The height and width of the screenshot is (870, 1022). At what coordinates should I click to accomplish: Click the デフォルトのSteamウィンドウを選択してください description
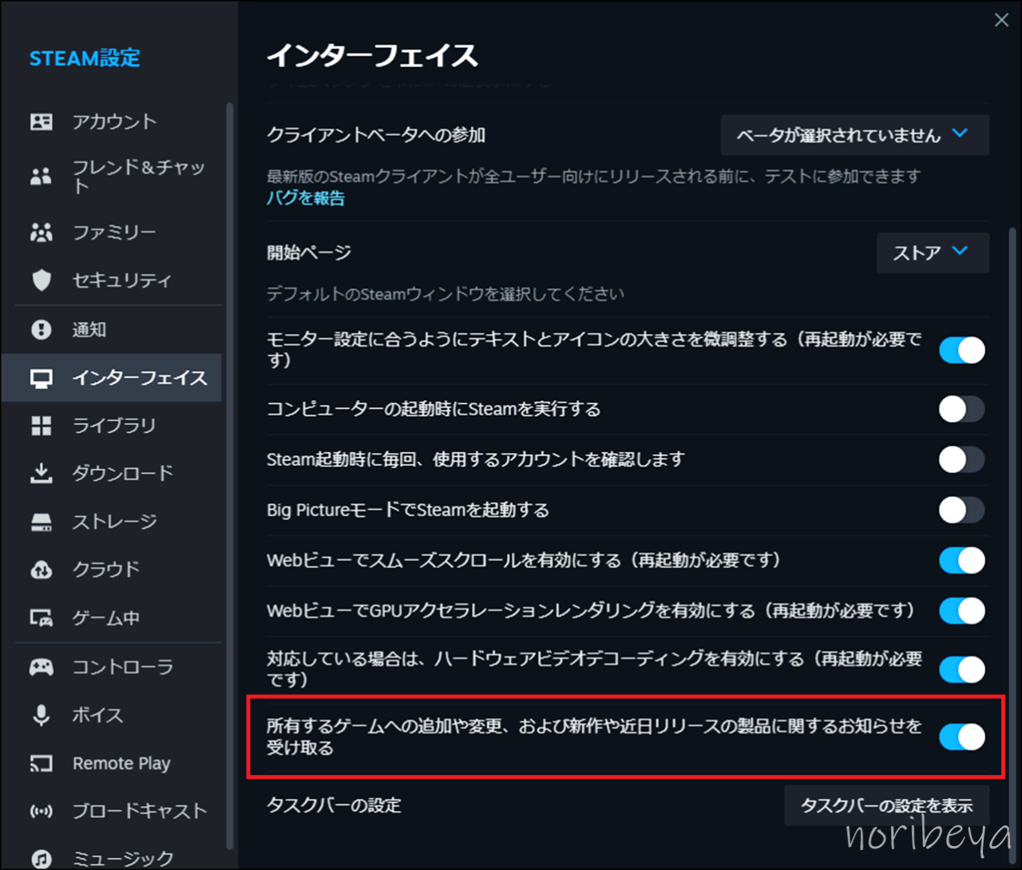coord(446,294)
